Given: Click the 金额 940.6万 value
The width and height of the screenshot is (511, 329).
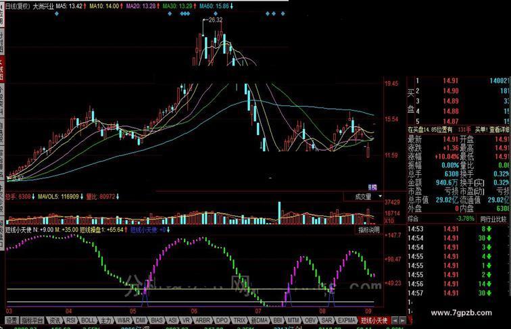Looking at the screenshot, I should pos(447,183).
